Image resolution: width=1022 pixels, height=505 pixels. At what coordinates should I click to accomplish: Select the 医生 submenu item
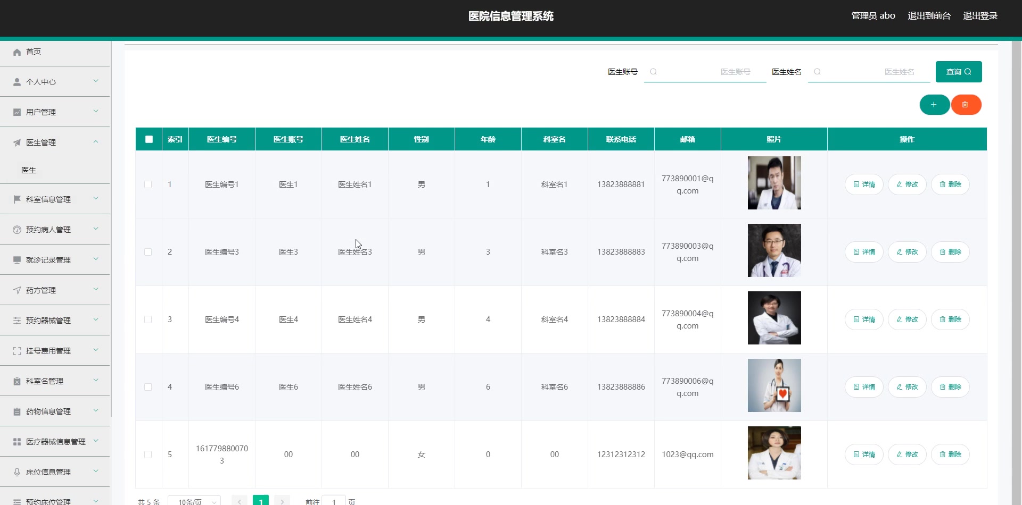pyautogui.click(x=29, y=170)
